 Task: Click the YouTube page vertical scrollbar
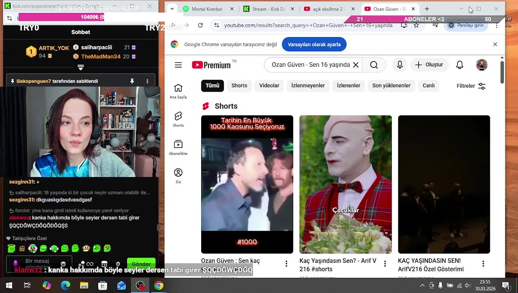[502, 72]
